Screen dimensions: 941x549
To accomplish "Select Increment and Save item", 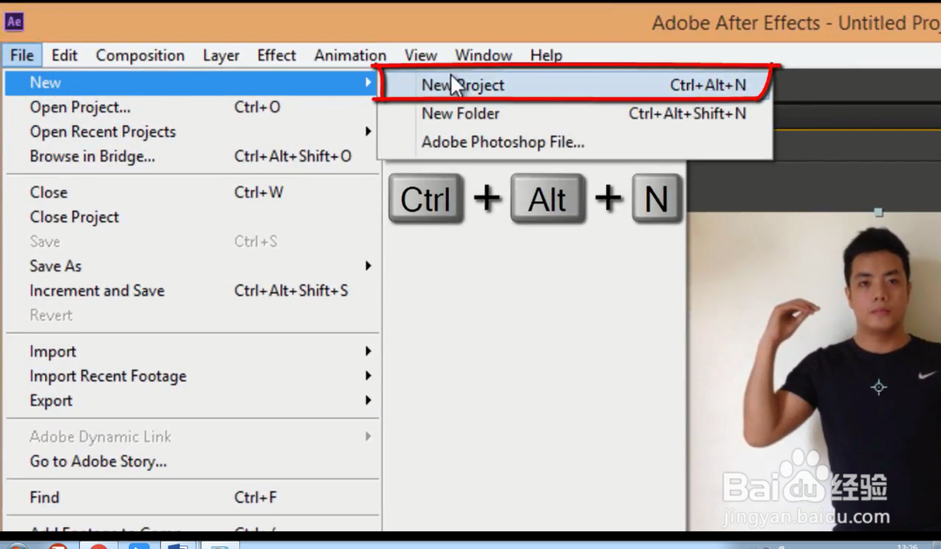I will pos(191,291).
